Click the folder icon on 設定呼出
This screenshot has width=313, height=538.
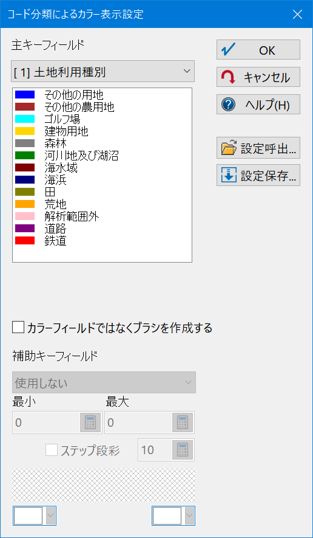[x=229, y=148]
